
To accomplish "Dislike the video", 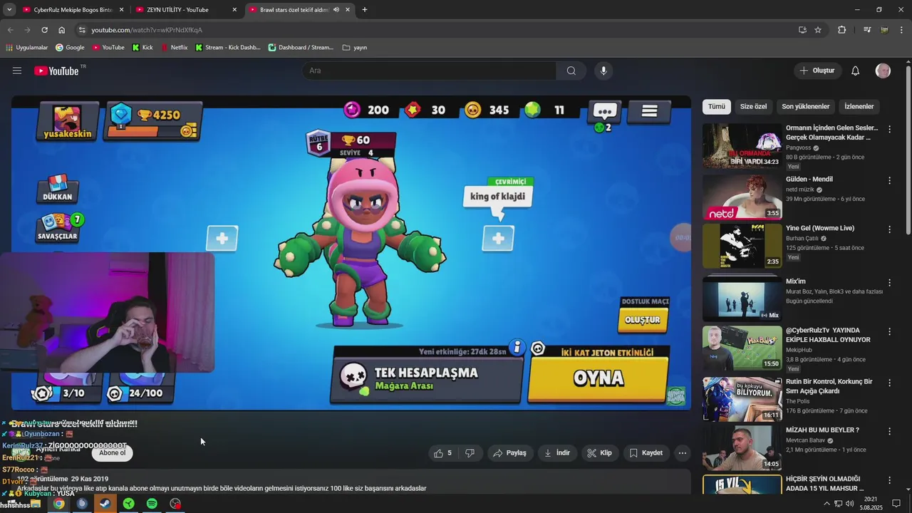I will tap(470, 453).
